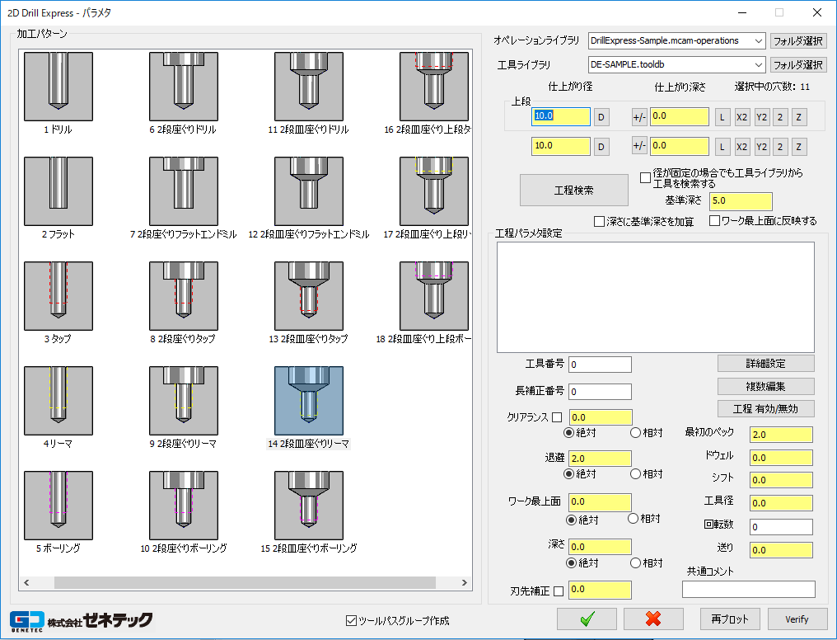
Task: Toggle ワーク最上面に反映する checkbox
Action: (714, 221)
